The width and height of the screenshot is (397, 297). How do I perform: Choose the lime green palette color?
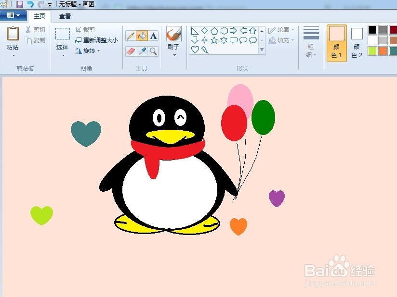coord(372,51)
